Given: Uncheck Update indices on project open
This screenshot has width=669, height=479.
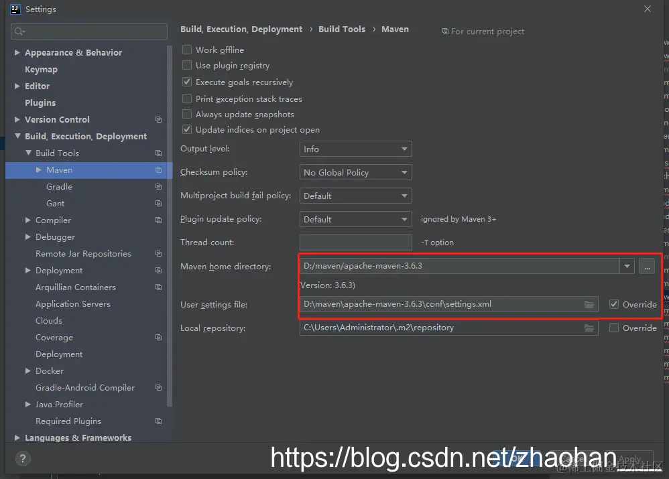Looking at the screenshot, I should (x=187, y=130).
